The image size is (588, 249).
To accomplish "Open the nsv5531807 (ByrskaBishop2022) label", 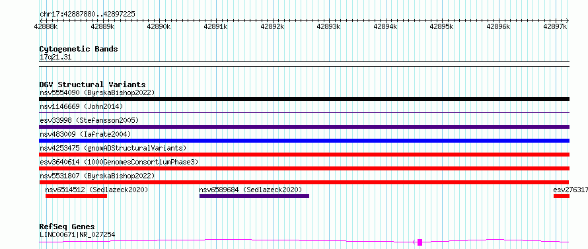I will point(97,176).
